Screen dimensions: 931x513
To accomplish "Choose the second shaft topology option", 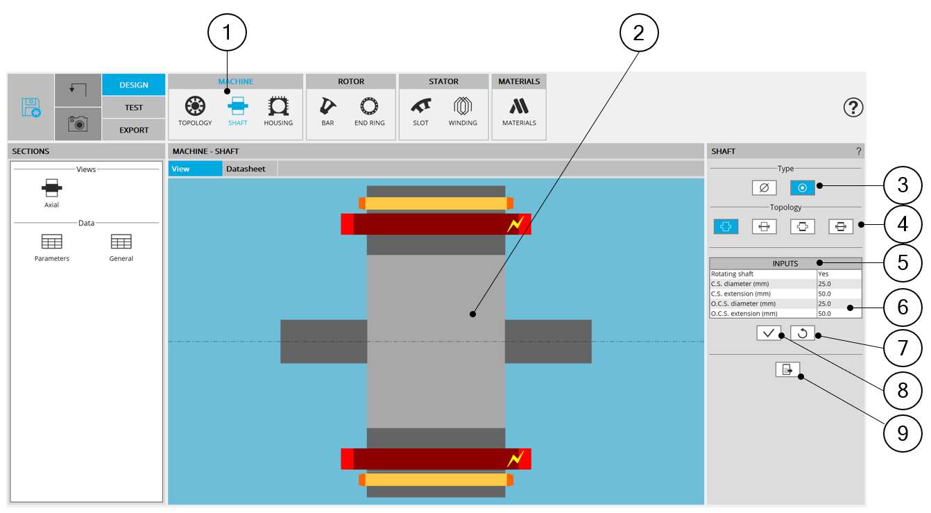I will (x=764, y=227).
